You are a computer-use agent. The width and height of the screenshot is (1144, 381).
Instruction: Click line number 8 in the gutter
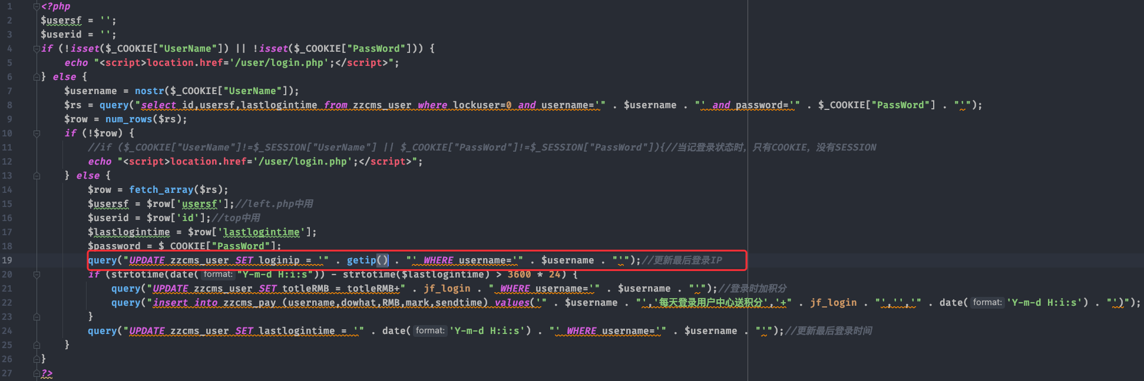coord(9,105)
